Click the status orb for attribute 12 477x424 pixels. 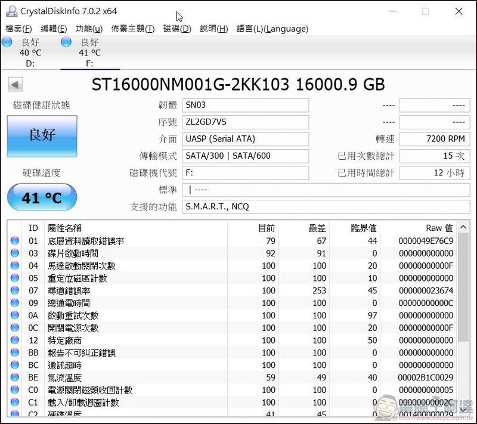pos(14,340)
